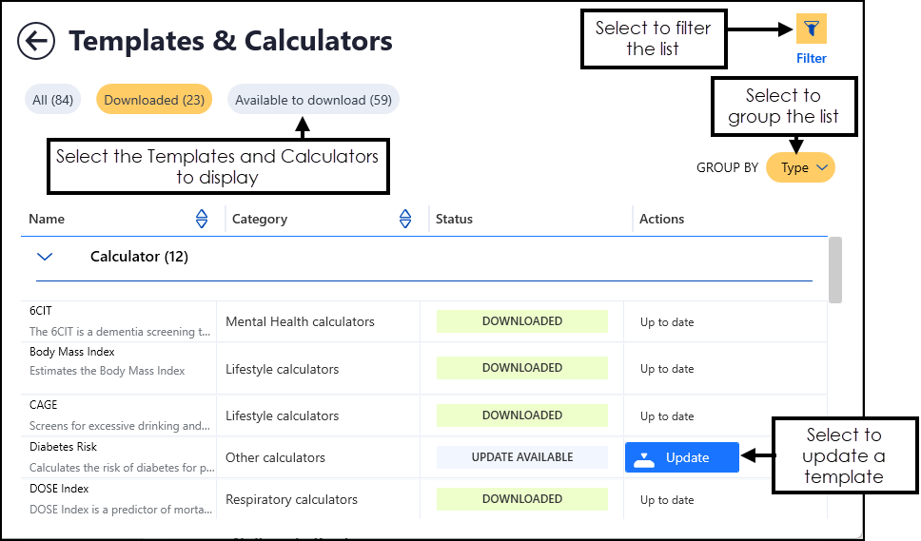Click Downloaded status badge for 6CIT
This screenshot has width=921, height=541.
coord(521,321)
